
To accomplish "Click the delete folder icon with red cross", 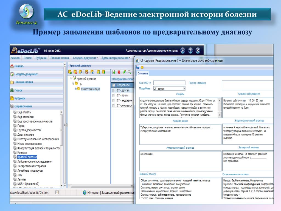I will click(75, 72).
